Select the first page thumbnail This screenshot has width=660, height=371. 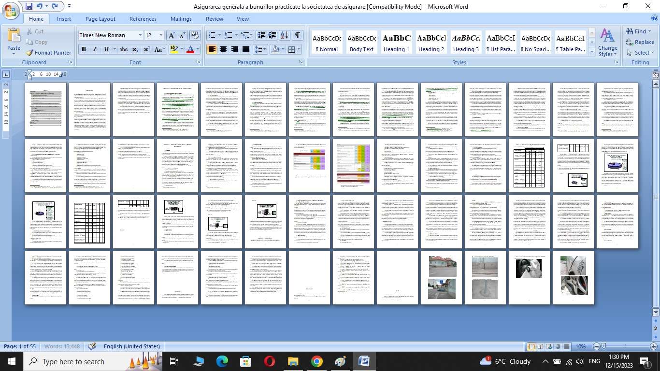[46, 110]
